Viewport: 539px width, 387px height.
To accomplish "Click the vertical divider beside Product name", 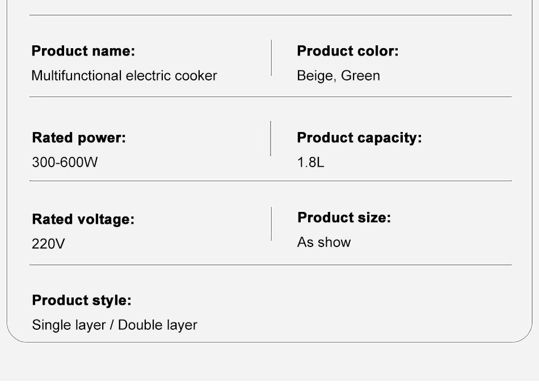I will click(x=271, y=58).
